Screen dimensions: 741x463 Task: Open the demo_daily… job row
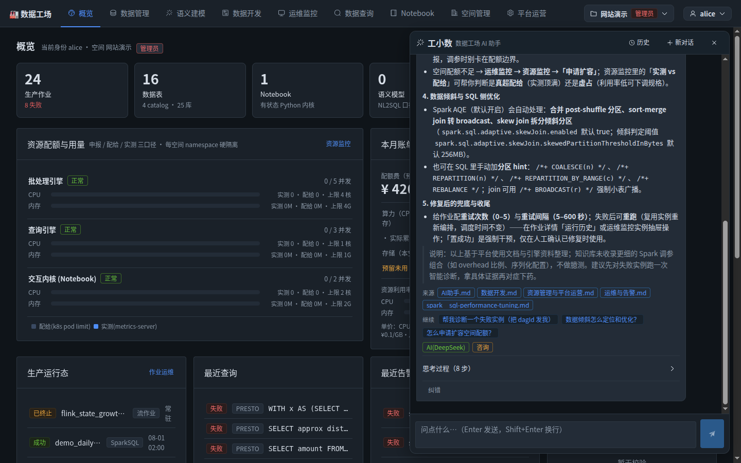point(101,442)
